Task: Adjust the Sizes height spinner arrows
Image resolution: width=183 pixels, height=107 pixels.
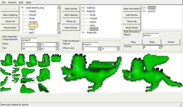Action: coord(57,44)
